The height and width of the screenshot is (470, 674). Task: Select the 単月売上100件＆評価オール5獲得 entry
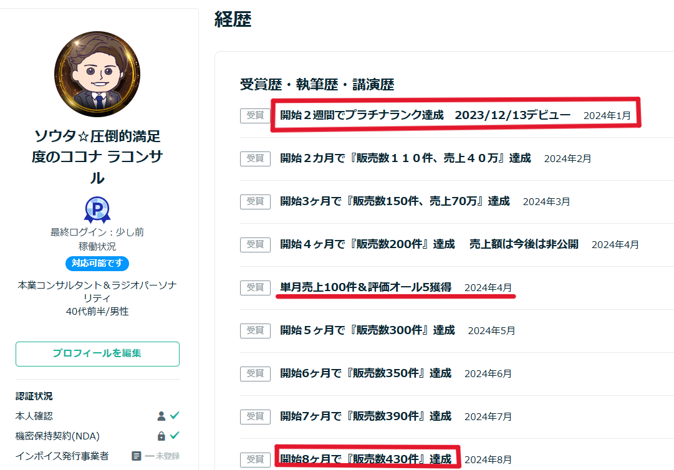click(x=365, y=287)
